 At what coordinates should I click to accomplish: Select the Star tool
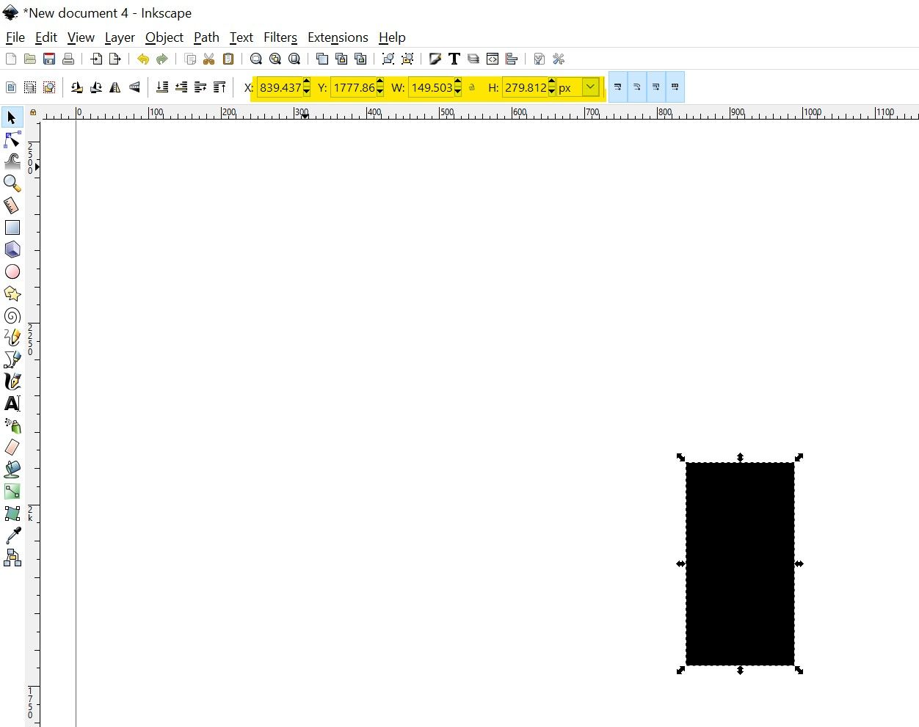12,293
